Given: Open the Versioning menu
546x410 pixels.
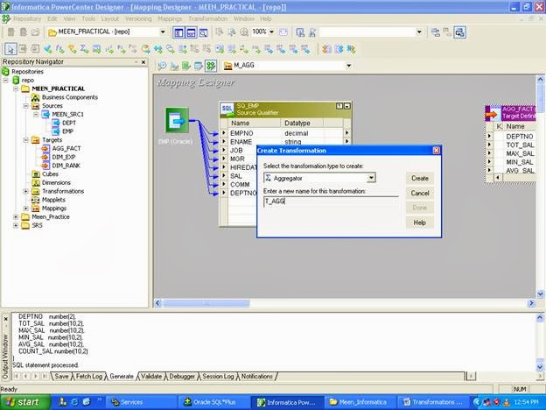Looking at the screenshot, I should pyautogui.click(x=138, y=18).
